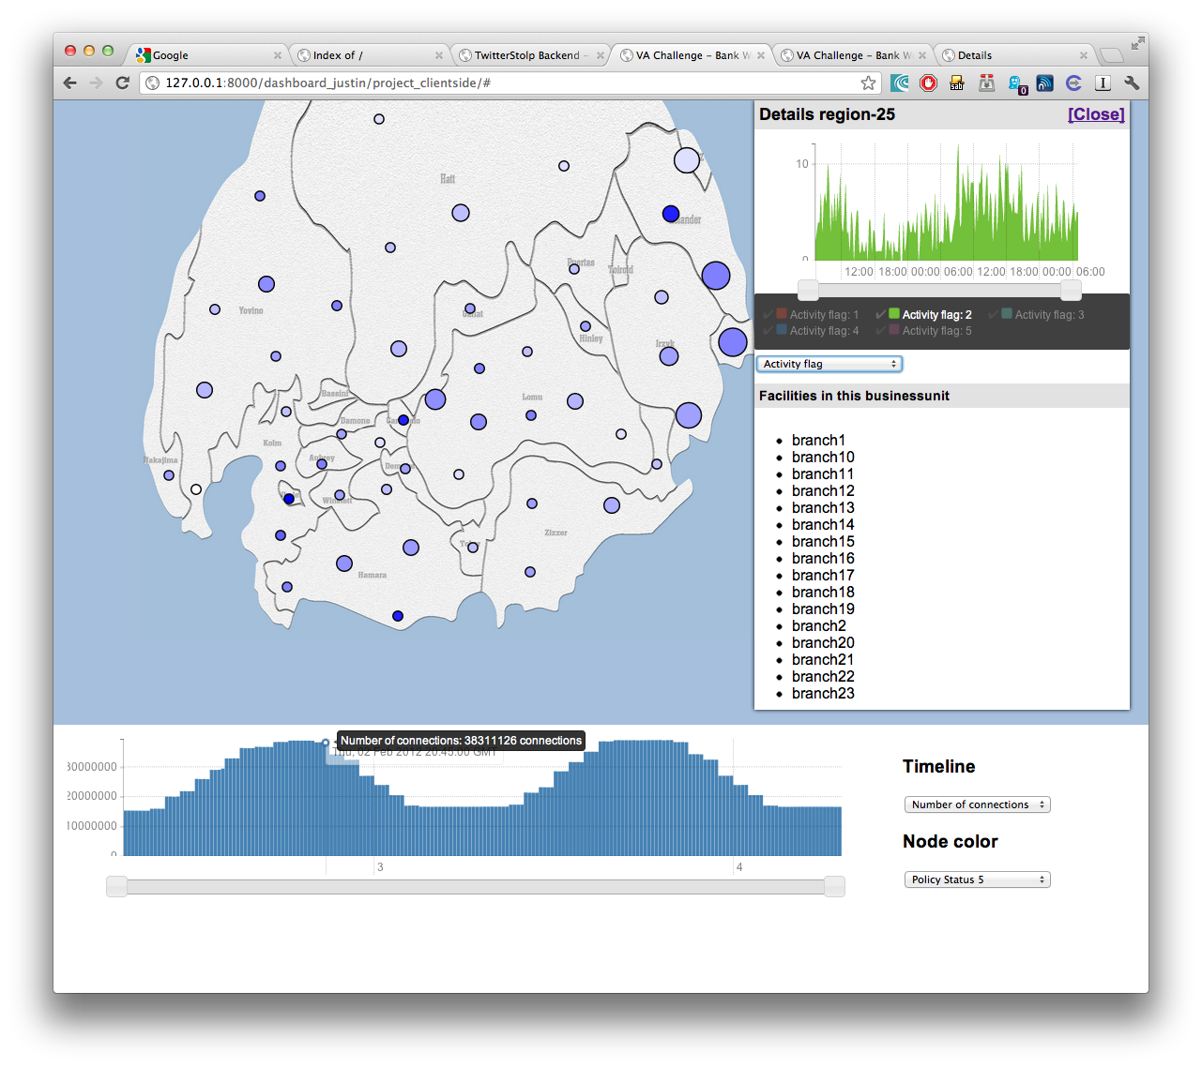Select 'branch17' in the facilities list
The height and width of the screenshot is (1067, 1202).
tap(823, 575)
